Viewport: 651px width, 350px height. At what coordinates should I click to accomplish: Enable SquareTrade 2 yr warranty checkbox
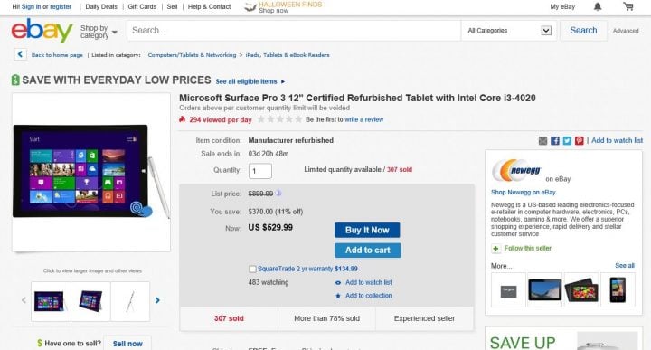(x=252, y=269)
